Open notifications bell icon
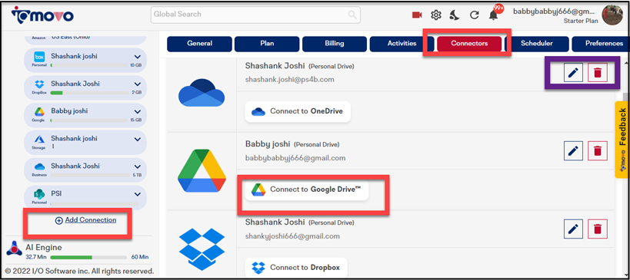This screenshot has width=630, height=280. [493, 15]
